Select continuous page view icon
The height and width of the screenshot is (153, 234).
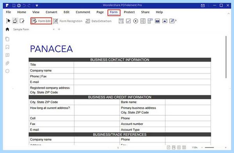[174, 148]
